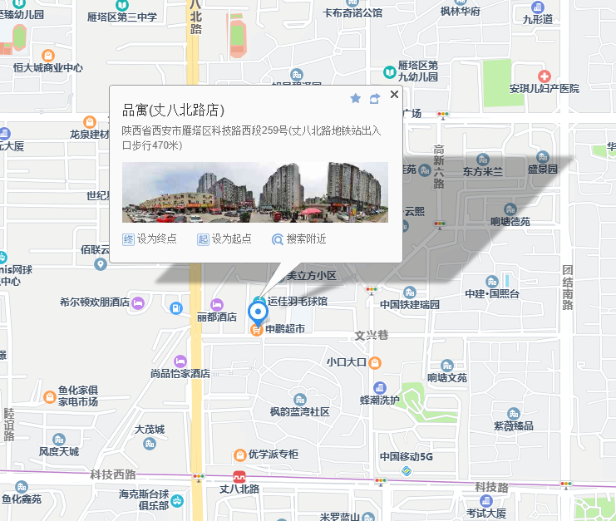616x521 pixels.
Task: Set location as origin via 设为起点
Action: tap(224, 238)
